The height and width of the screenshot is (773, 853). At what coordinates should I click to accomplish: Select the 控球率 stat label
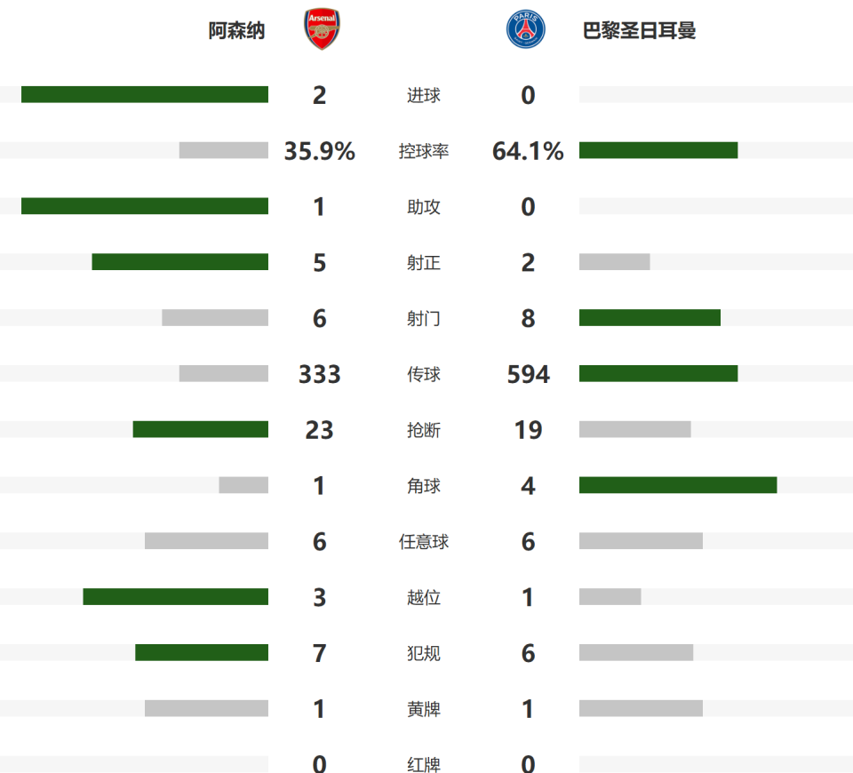[423, 151]
